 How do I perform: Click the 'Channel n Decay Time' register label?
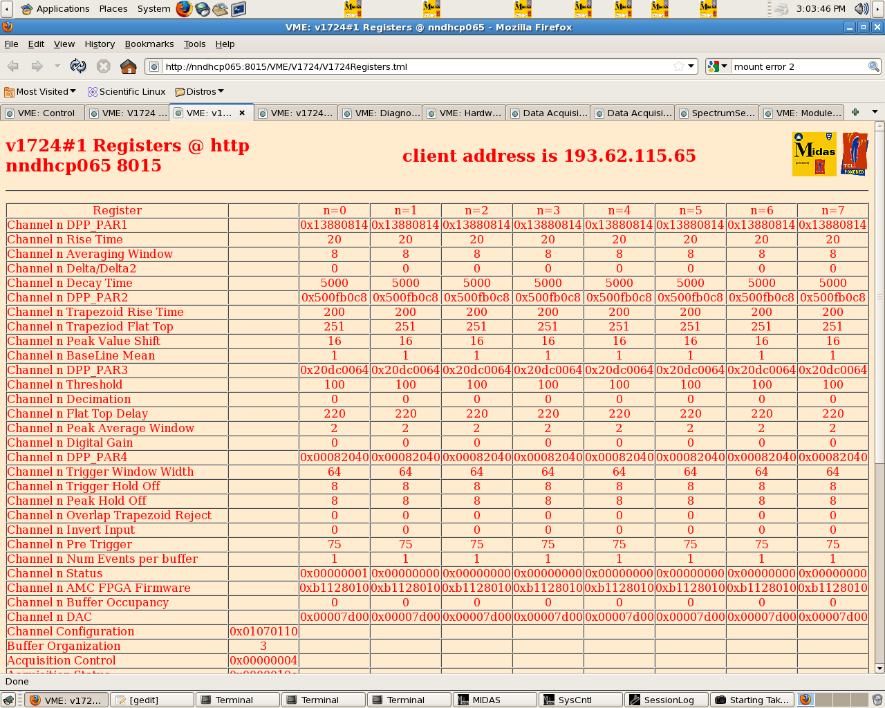pos(70,283)
